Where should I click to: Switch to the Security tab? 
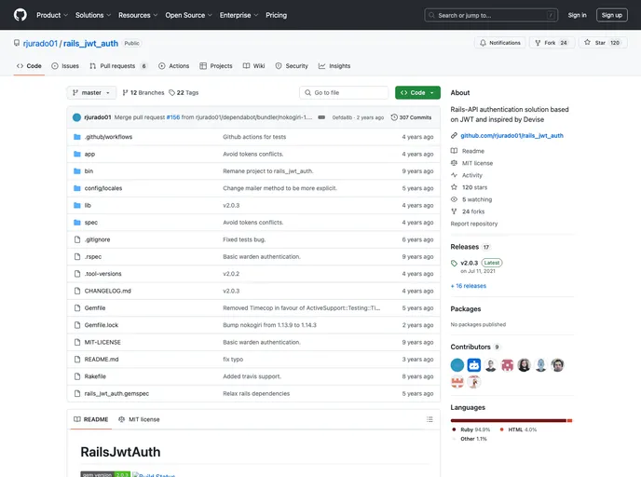292,66
